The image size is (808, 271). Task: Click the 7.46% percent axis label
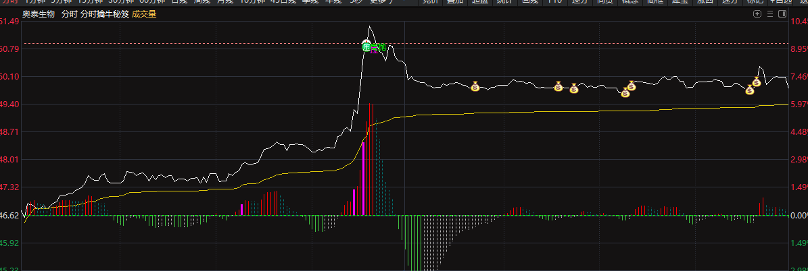click(799, 77)
